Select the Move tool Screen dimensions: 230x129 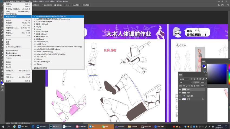2,12
